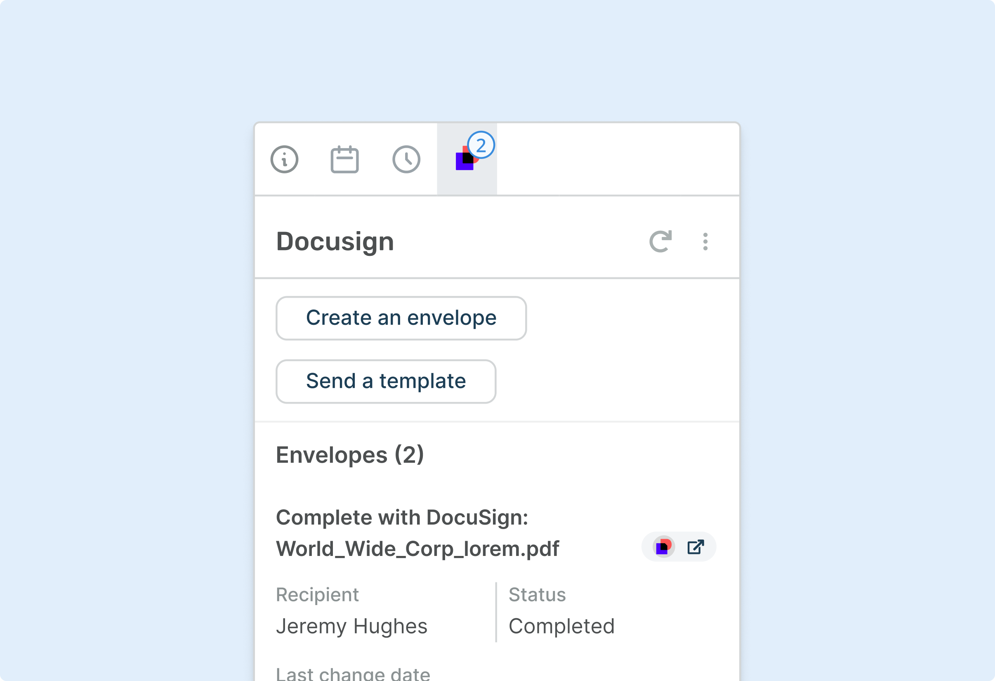This screenshot has width=995, height=681.
Task: Click the Send a template button
Action: point(386,381)
